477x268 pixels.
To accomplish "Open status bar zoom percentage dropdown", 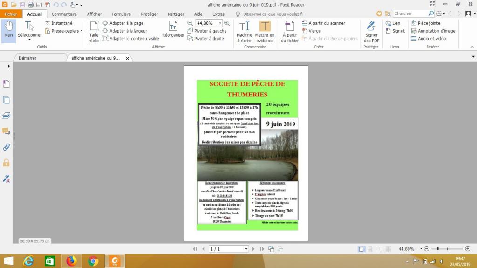I will (x=421, y=248).
